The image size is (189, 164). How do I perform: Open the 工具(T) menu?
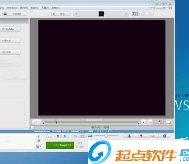click(45, 8)
